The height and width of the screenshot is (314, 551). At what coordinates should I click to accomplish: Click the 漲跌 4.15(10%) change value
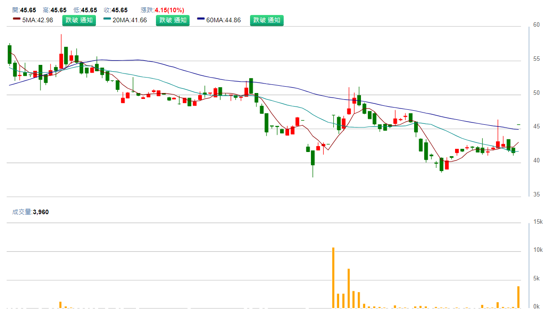coord(169,10)
